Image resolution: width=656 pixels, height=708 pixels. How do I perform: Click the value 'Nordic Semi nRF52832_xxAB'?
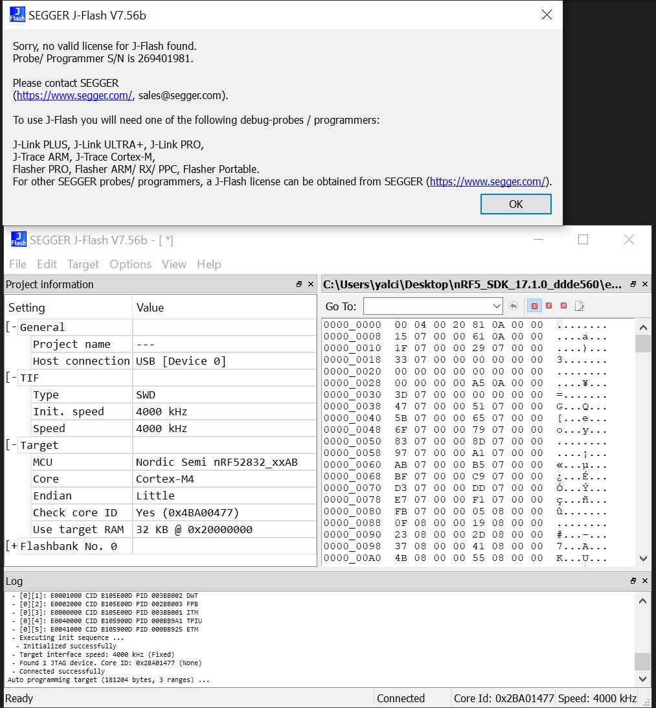click(217, 462)
